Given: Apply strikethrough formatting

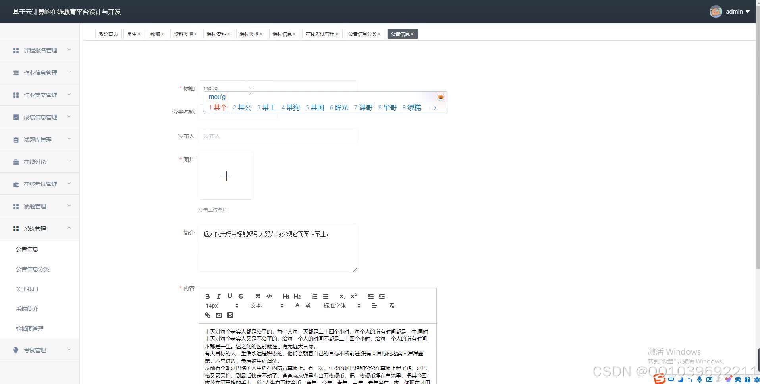Looking at the screenshot, I should pos(241,296).
